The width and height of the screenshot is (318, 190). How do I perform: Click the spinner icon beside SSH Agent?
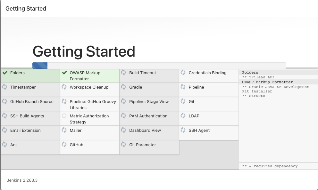(183, 130)
